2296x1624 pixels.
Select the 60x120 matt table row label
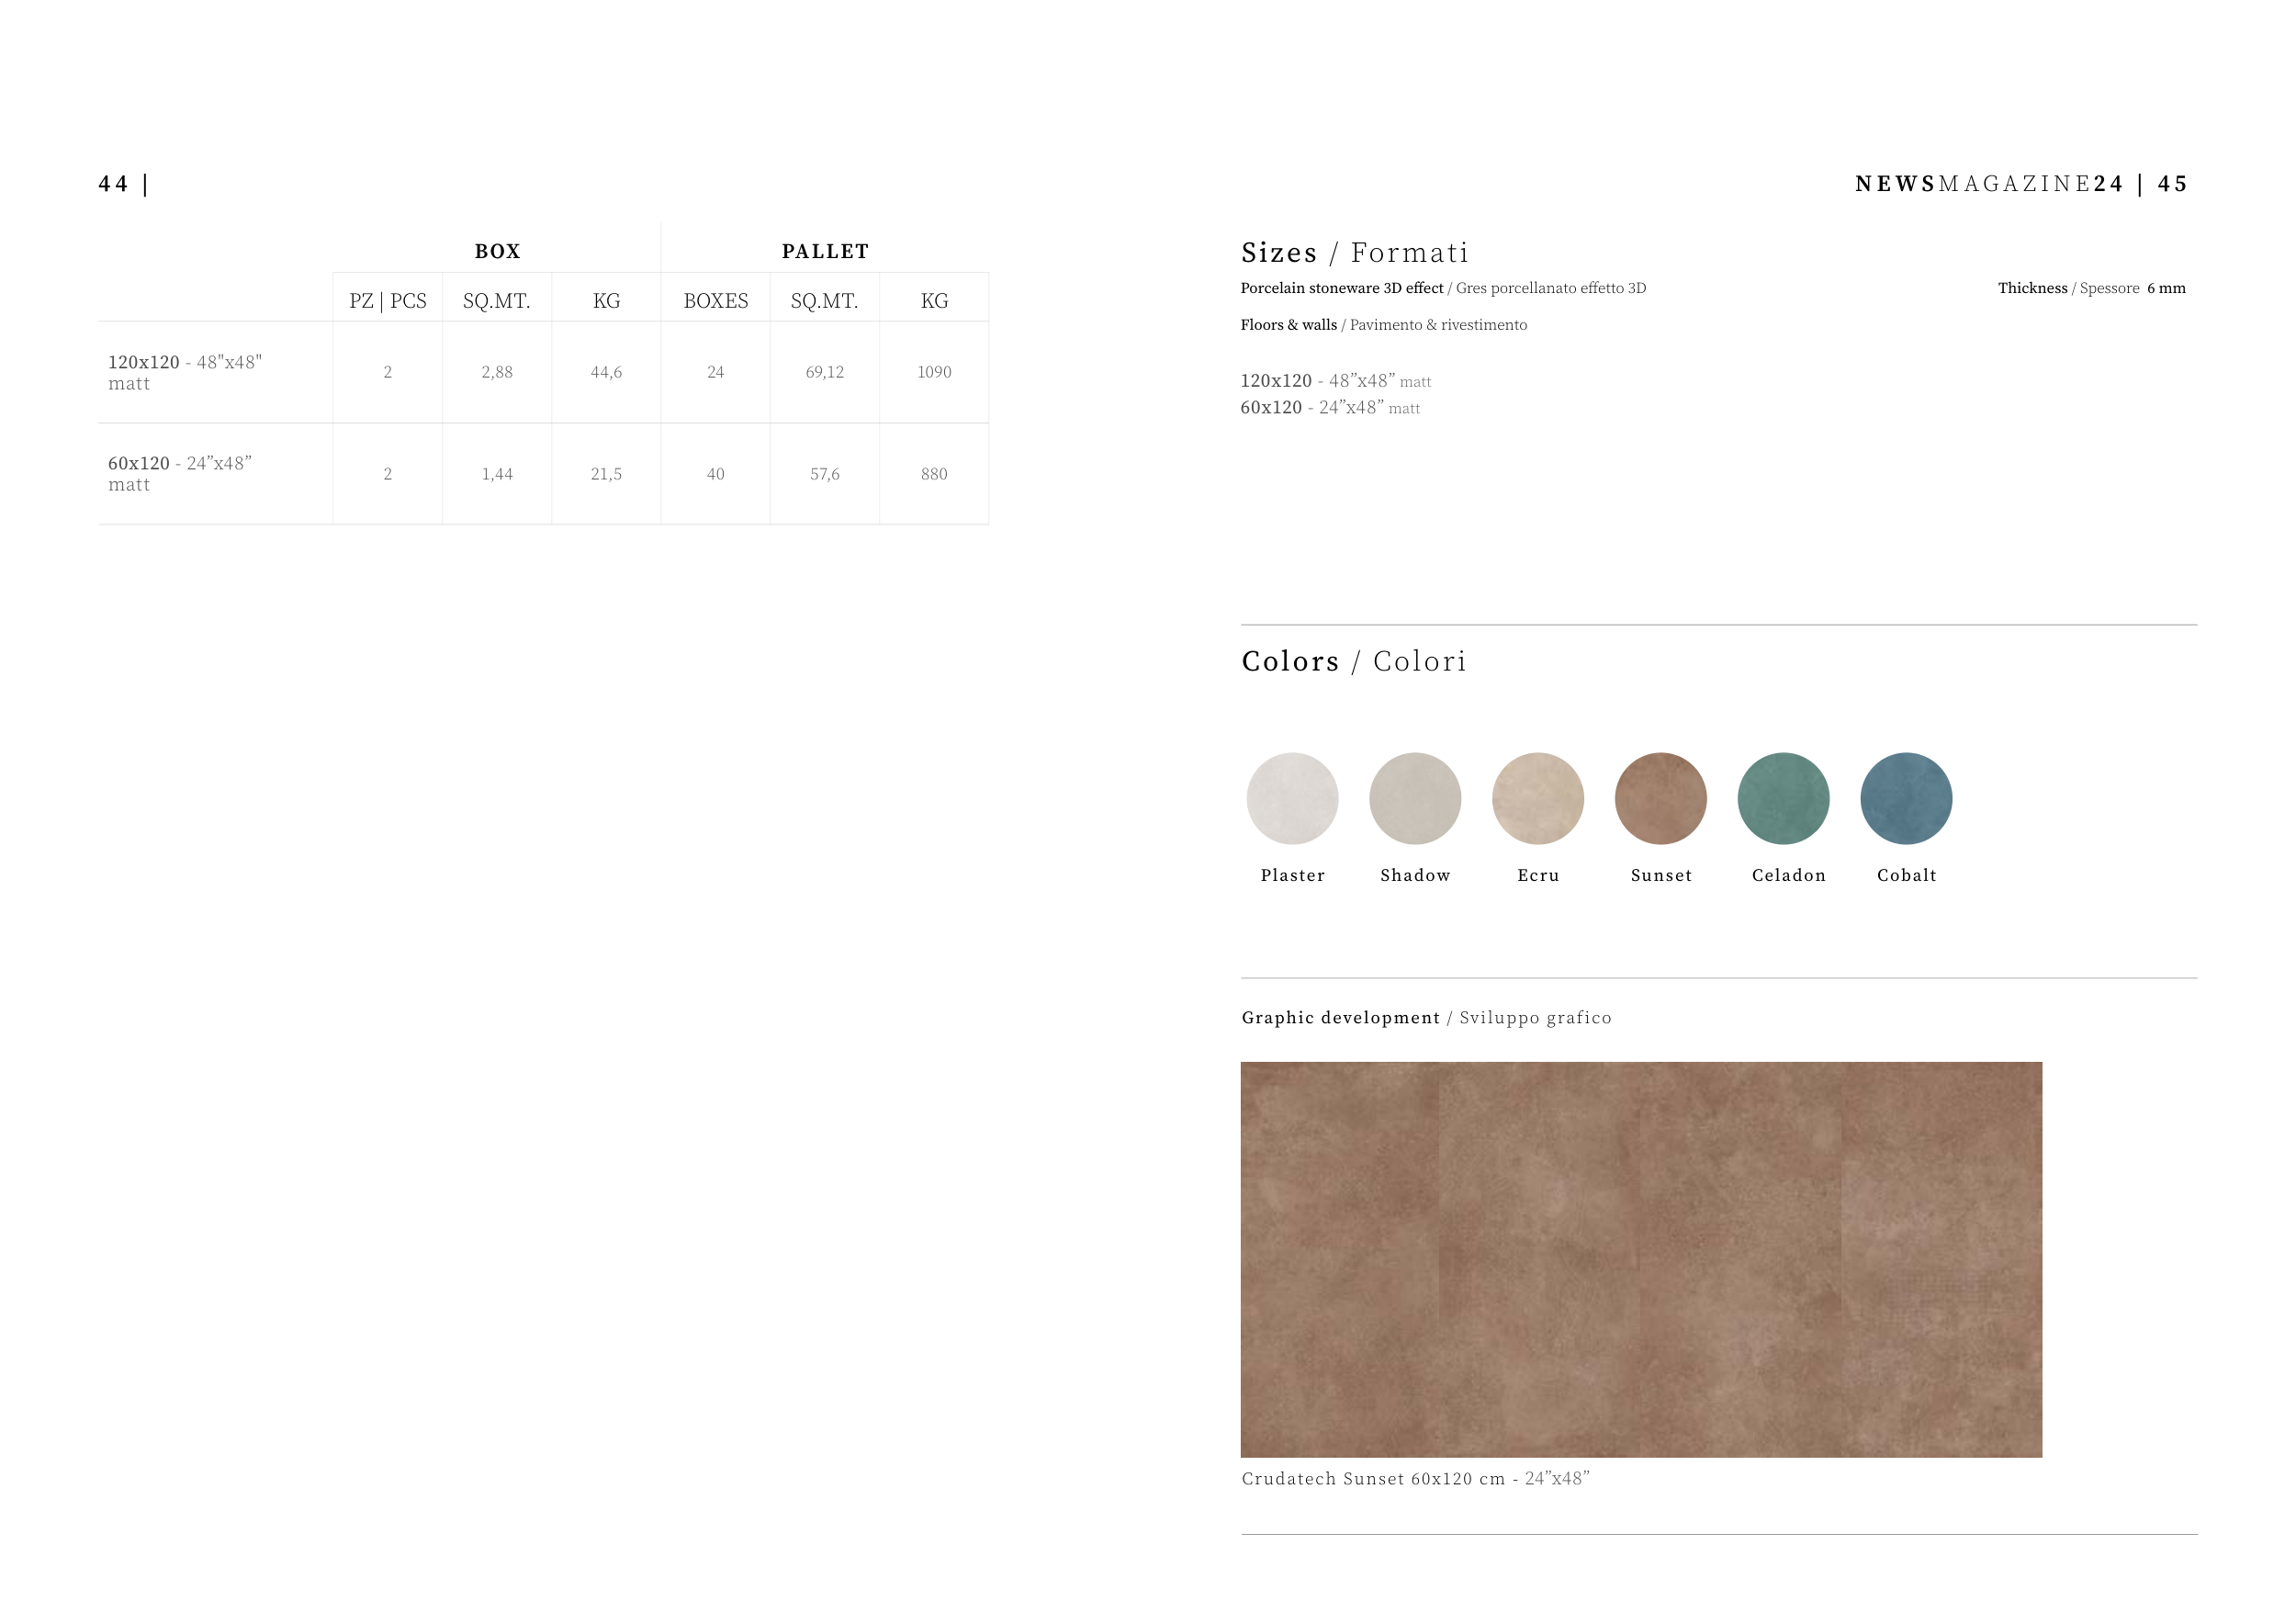[x=180, y=473]
